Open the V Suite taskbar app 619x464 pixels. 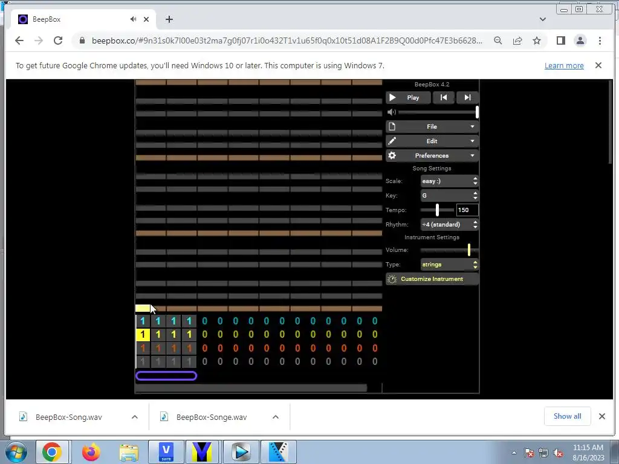click(x=166, y=452)
